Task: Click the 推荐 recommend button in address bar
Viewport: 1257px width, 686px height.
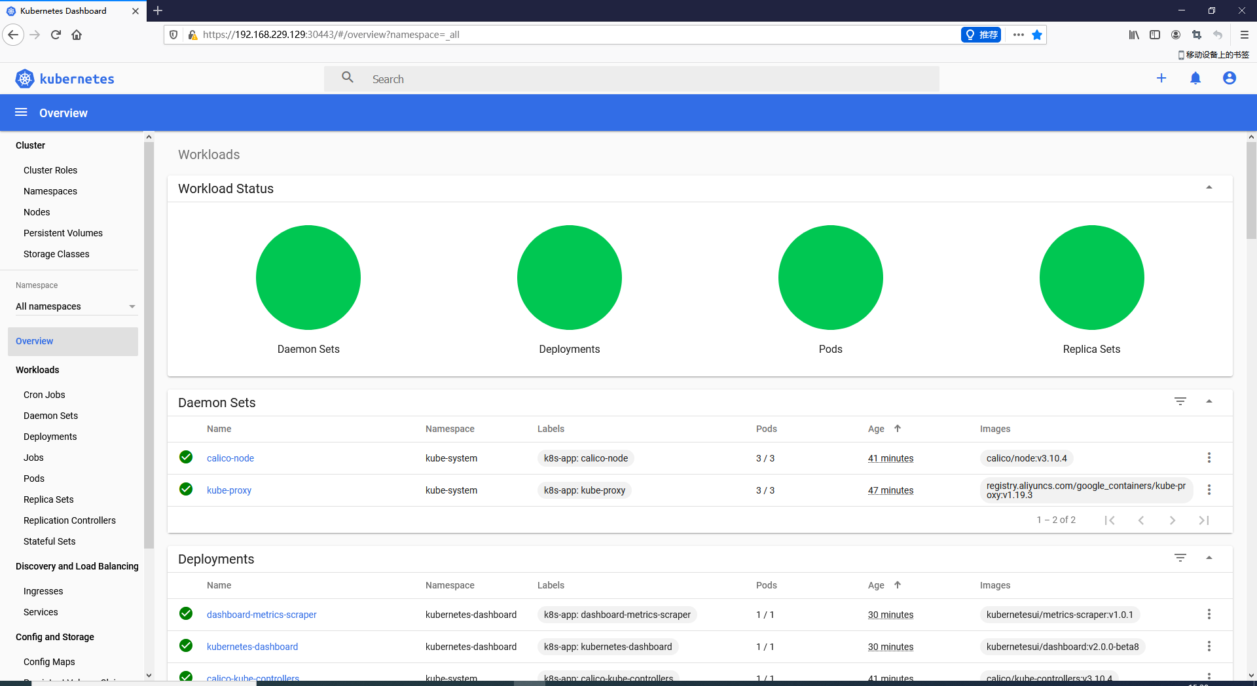Action: pos(981,35)
